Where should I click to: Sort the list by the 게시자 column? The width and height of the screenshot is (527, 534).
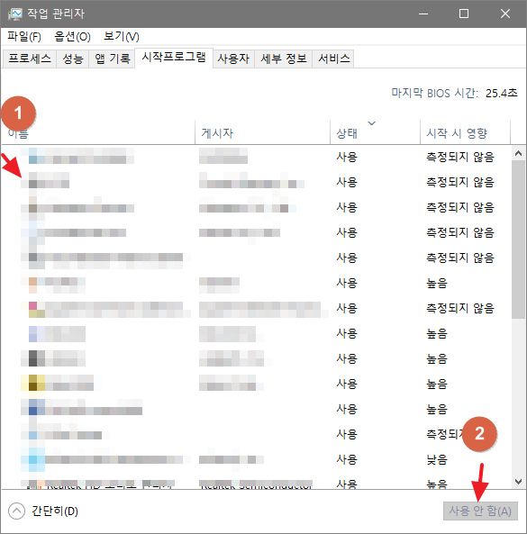pyautogui.click(x=263, y=132)
